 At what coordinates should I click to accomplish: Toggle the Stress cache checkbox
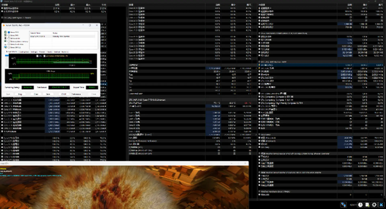click(x=9, y=39)
